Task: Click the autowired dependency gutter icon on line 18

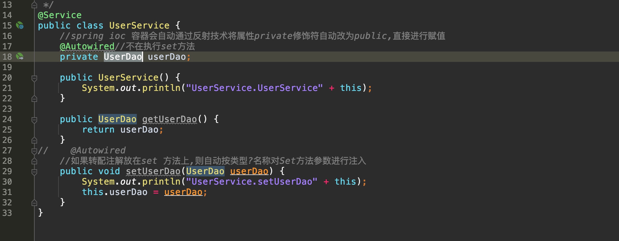Action: (x=20, y=57)
